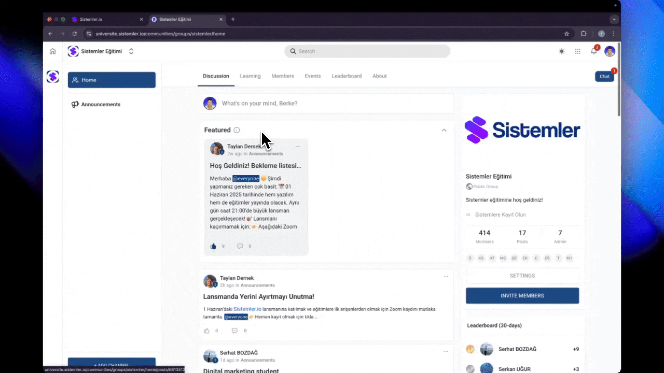Open the Hoş Geldiniz! Bekleme listesi post title
Image resolution: width=664 pixels, height=373 pixels.
(x=255, y=166)
